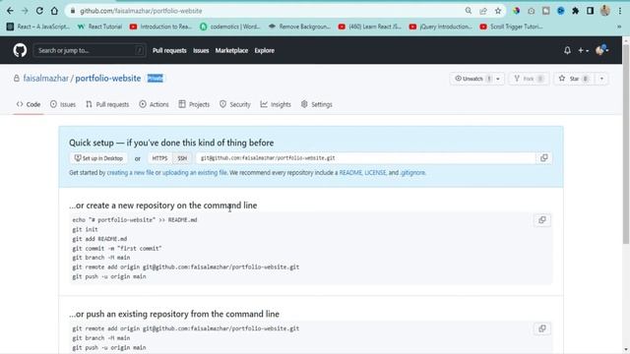
Task: Open the repository Issues tab
Action: coord(63,104)
